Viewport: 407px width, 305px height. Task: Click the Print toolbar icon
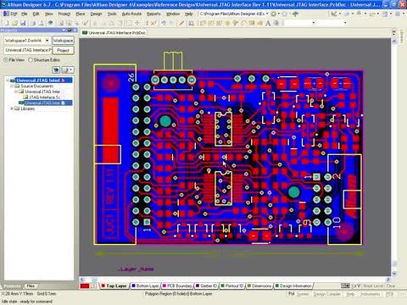(33, 23)
